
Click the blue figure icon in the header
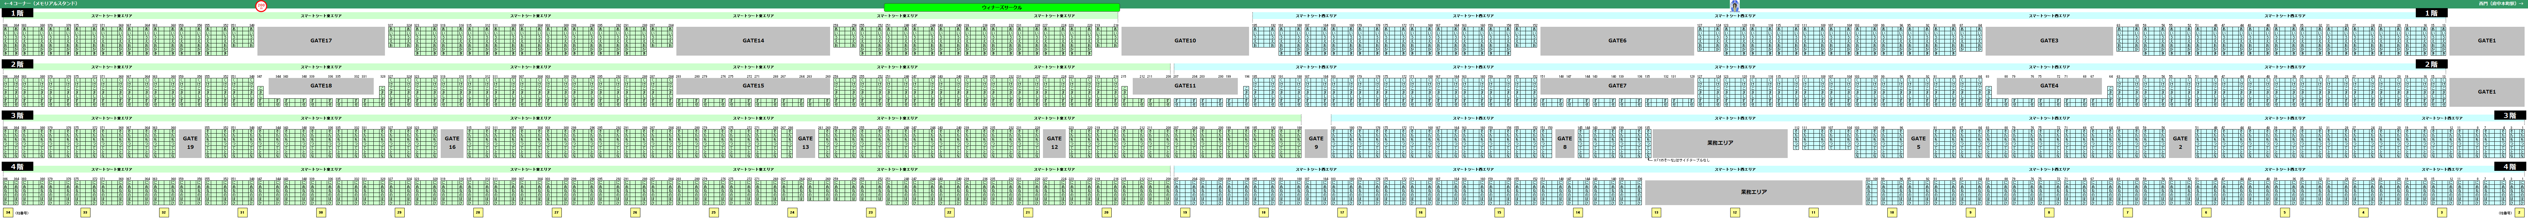click(1735, 6)
